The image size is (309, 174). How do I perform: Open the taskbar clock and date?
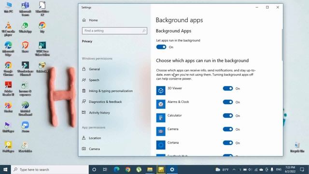pos(290,170)
